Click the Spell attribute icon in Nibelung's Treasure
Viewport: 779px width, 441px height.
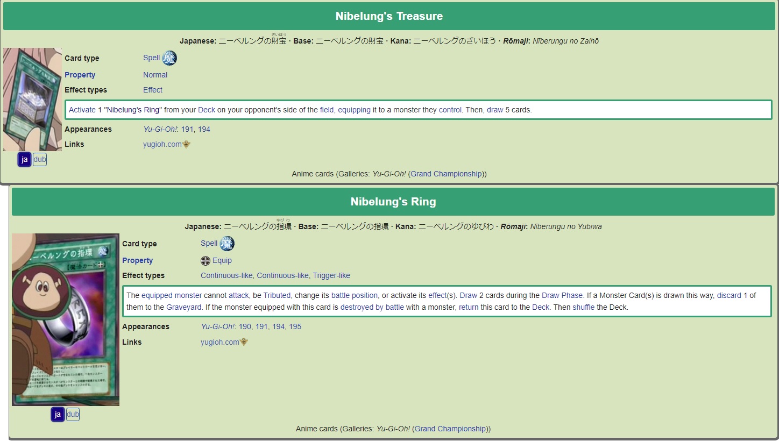(x=169, y=58)
